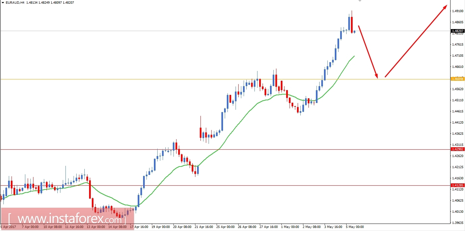
Task: Click the current price tag 1.48207
Action: click(x=458, y=31)
